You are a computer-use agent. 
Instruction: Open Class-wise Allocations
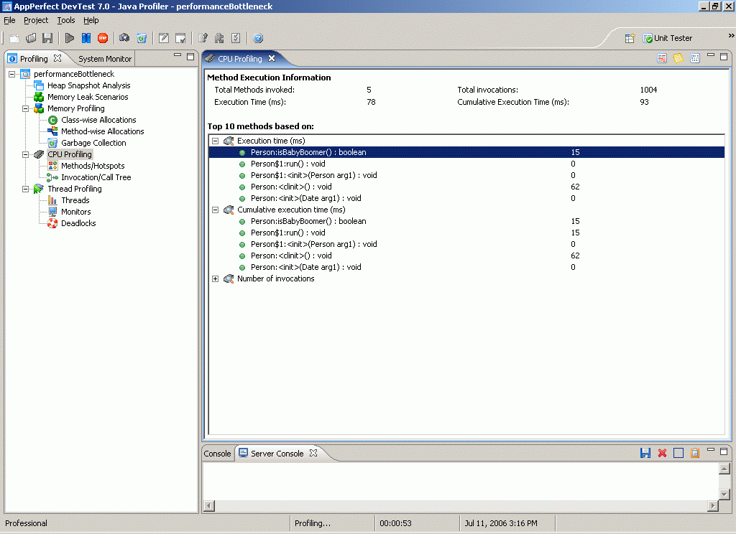[x=98, y=120]
